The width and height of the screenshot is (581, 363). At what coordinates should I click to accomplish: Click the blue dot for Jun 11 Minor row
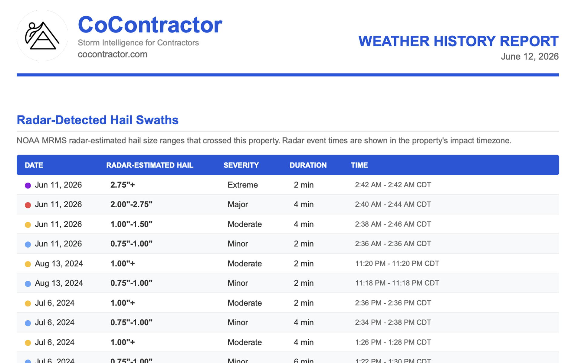28,244
